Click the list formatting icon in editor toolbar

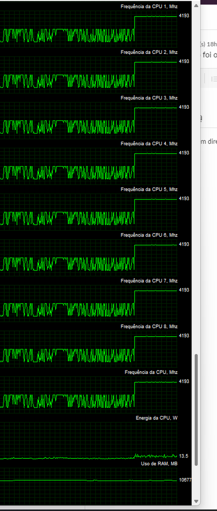[x=214, y=79]
